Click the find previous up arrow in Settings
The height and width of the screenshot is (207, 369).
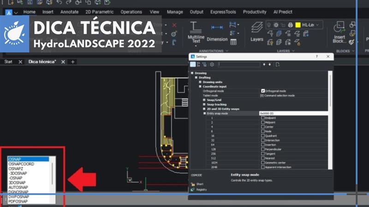[x=264, y=64]
